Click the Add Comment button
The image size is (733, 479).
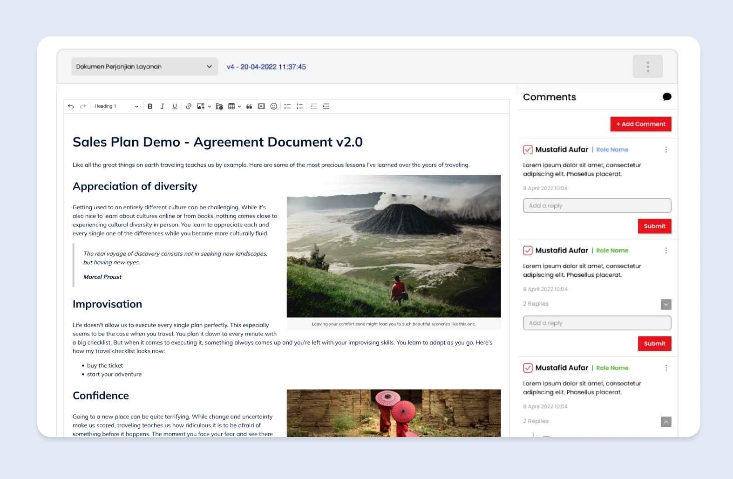coord(641,124)
